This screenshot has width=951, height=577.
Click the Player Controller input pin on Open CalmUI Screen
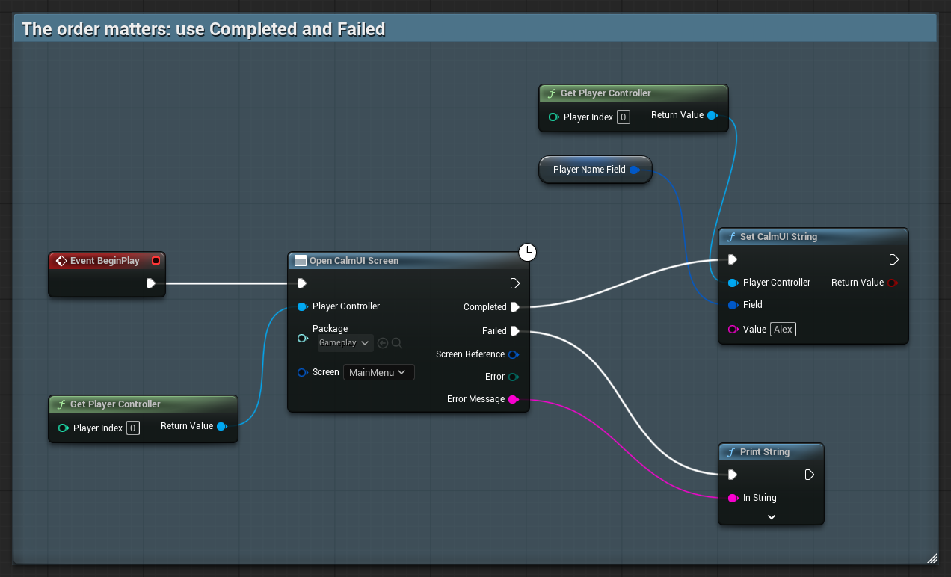coord(303,306)
